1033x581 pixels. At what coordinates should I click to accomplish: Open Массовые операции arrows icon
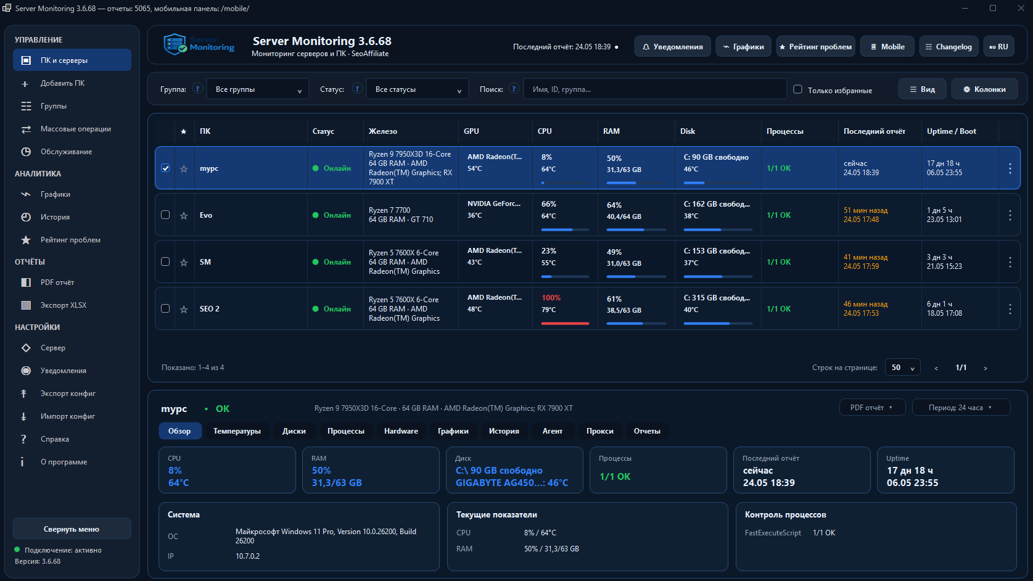tap(26, 129)
